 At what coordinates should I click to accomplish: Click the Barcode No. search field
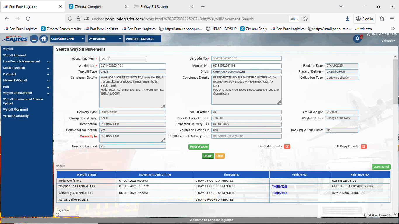click(x=246, y=58)
